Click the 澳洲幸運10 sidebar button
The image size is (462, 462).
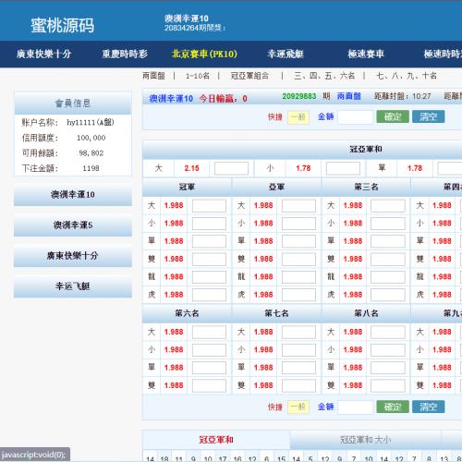point(73,195)
